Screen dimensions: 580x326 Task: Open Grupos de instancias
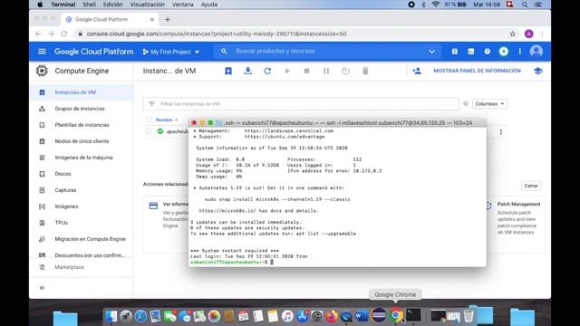coord(82,109)
